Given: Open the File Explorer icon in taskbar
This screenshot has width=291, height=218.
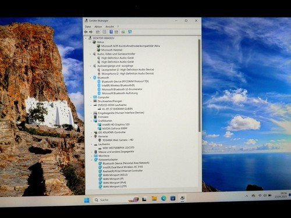Looking at the screenshot, I should [x=154, y=198].
